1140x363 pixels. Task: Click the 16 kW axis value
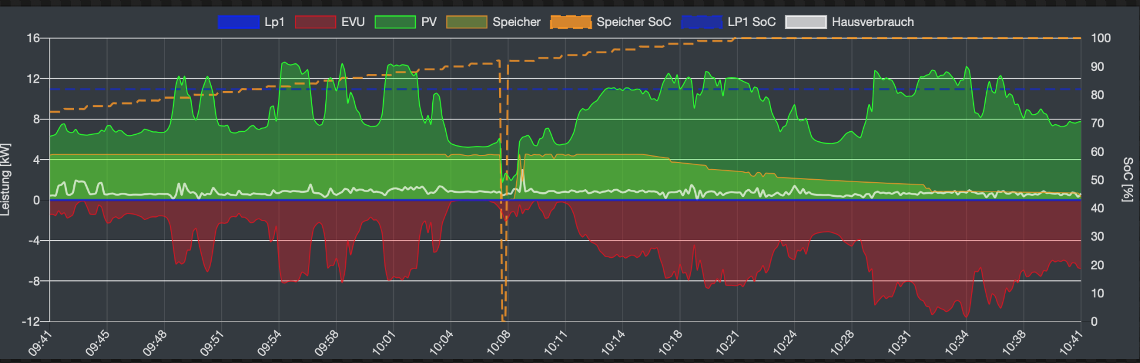point(33,38)
